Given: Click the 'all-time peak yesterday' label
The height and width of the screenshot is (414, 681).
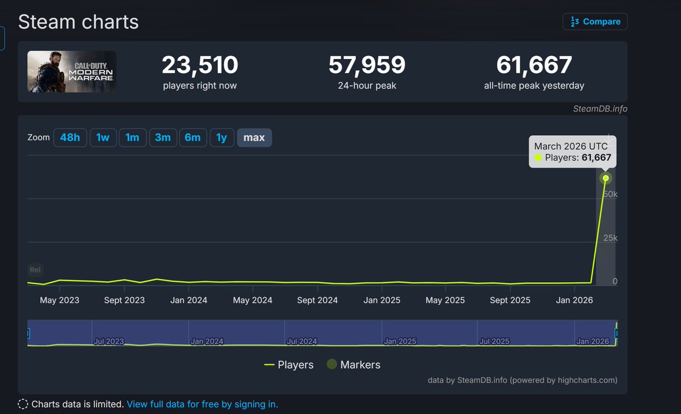Looking at the screenshot, I should (x=534, y=86).
